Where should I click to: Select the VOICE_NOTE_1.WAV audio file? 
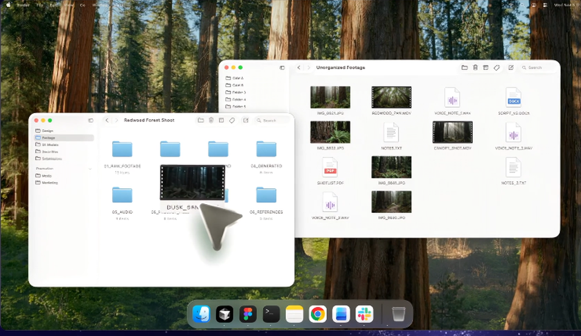point(452,98)
